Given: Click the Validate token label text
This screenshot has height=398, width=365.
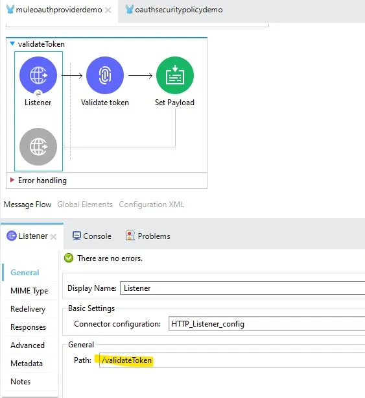Looking at the screenshot, I should [105, 103].
